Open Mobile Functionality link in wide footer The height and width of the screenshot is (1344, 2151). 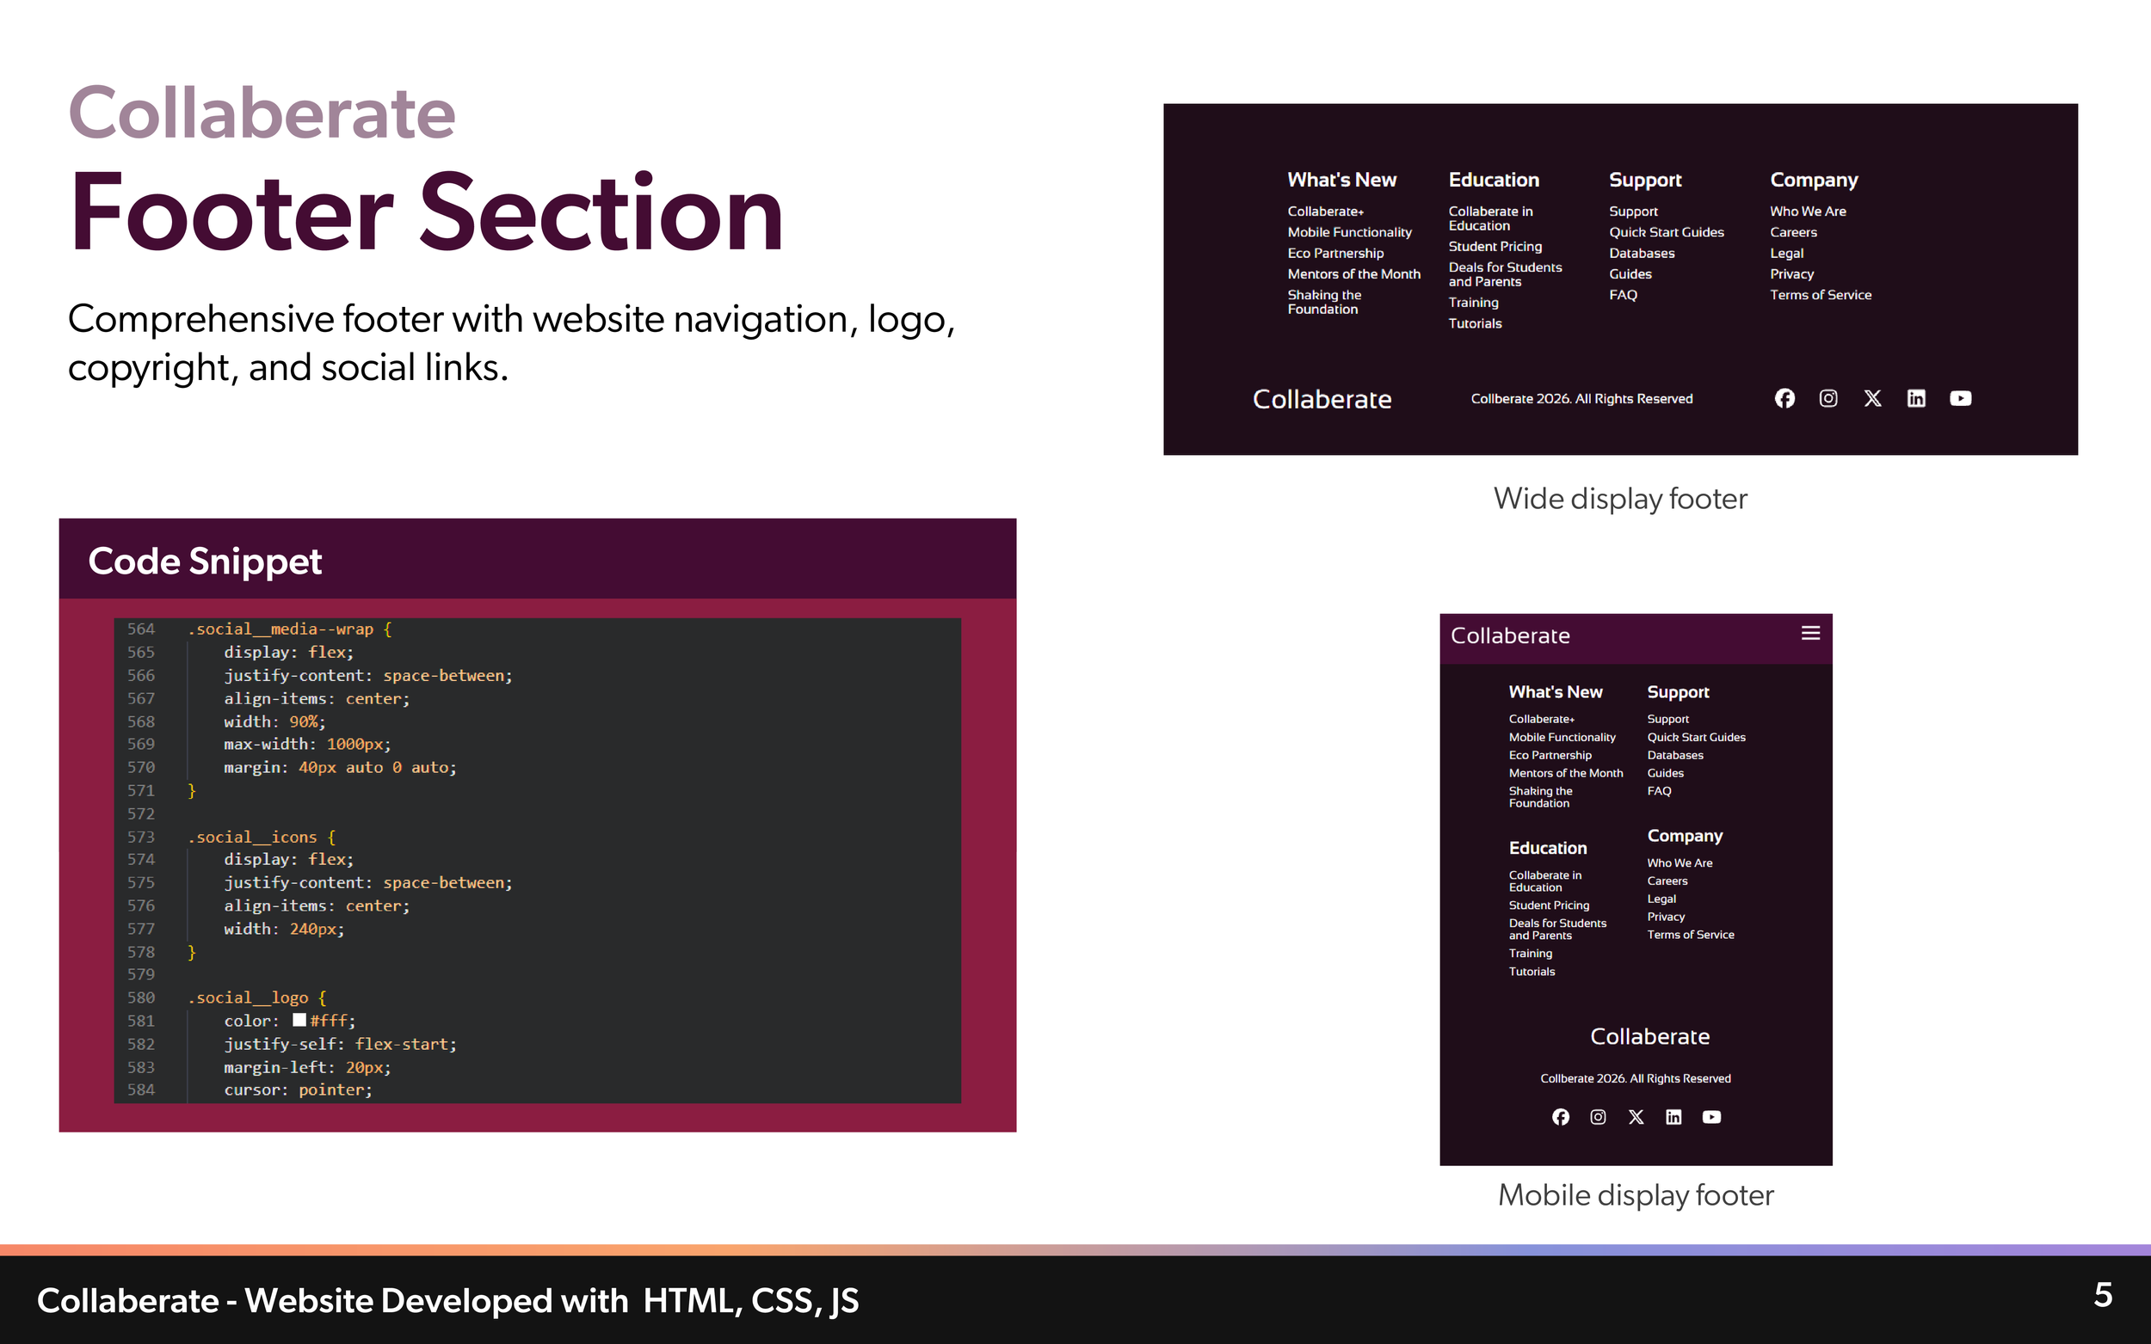point(1349,232)
